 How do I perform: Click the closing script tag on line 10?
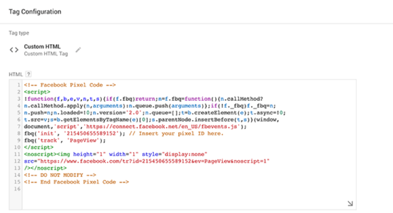coord(39,147)
